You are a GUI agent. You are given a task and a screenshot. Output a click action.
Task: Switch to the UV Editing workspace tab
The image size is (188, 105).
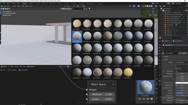44,4
